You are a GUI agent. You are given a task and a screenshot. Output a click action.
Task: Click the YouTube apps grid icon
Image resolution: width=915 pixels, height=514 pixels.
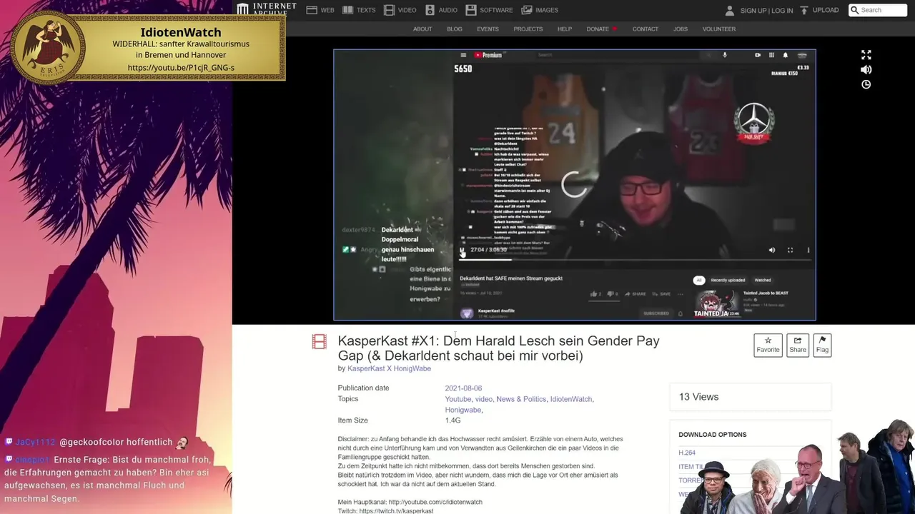(x=771, y=55)
